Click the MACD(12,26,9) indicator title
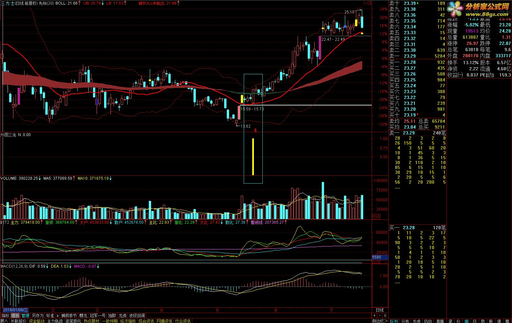This screenshot has height=323, width=512. (x=14, y=266)
